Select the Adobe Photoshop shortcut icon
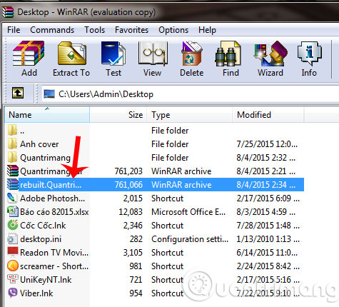Image resolution: width=339 pixels, height=307 pixels. (x=12, y=198)
